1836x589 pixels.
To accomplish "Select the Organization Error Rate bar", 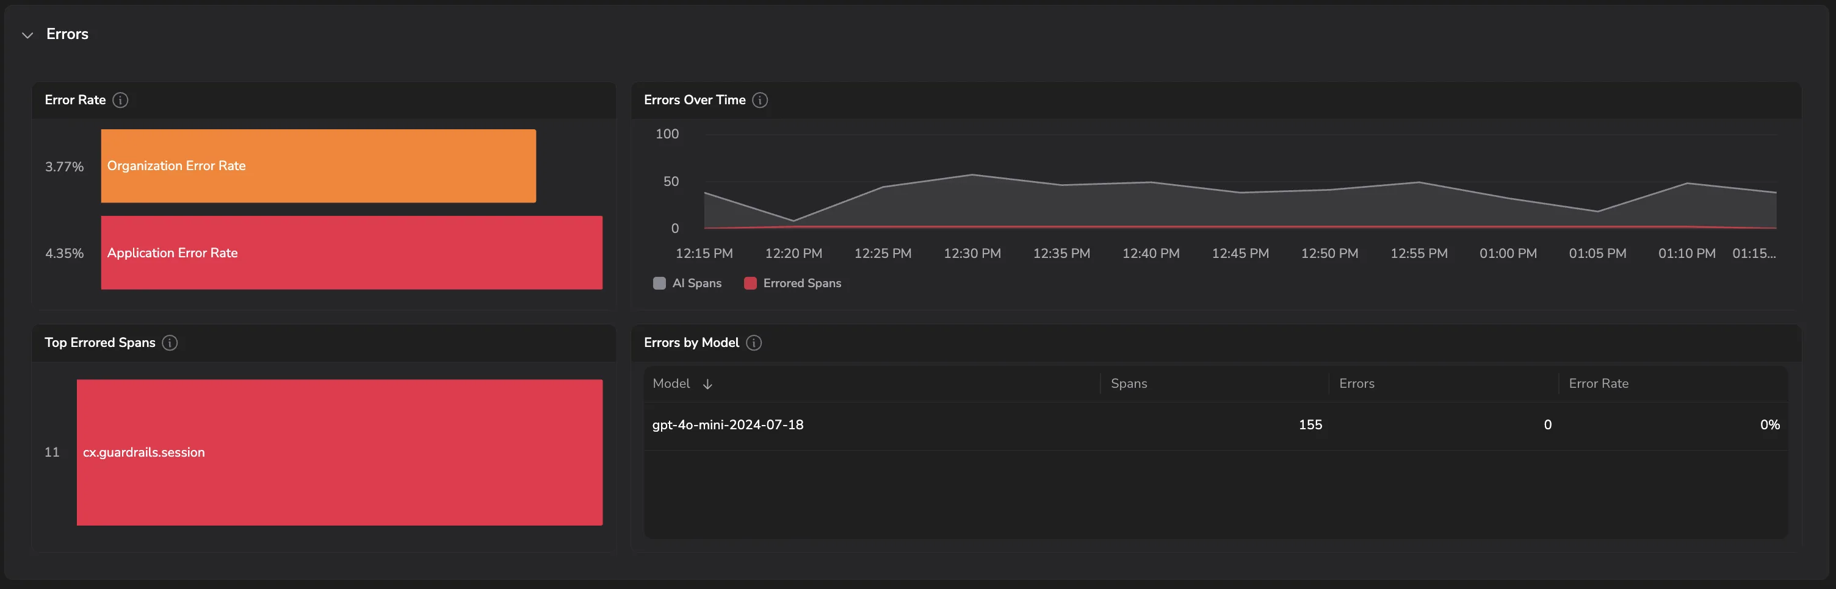I will pos(319,166).
